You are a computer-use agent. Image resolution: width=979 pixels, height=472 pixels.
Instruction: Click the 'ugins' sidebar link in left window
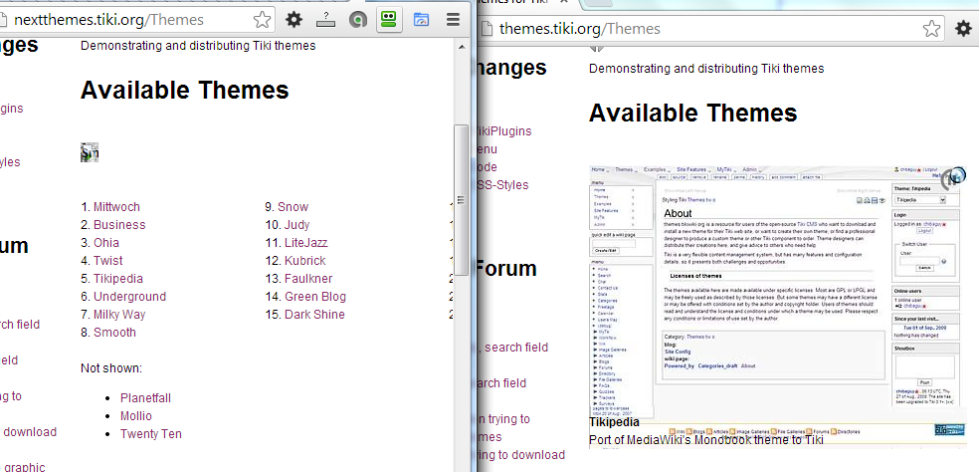click(x=11, y=109)
